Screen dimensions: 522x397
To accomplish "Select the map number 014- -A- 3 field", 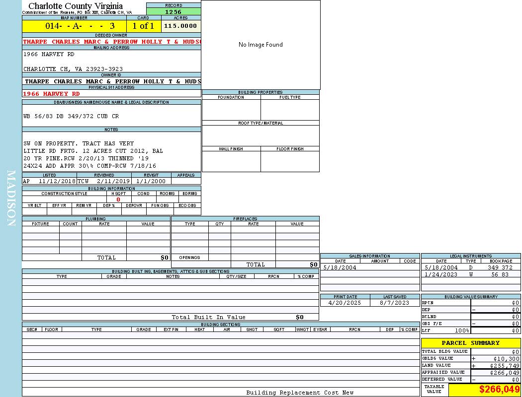I will (x=74, y=26).
